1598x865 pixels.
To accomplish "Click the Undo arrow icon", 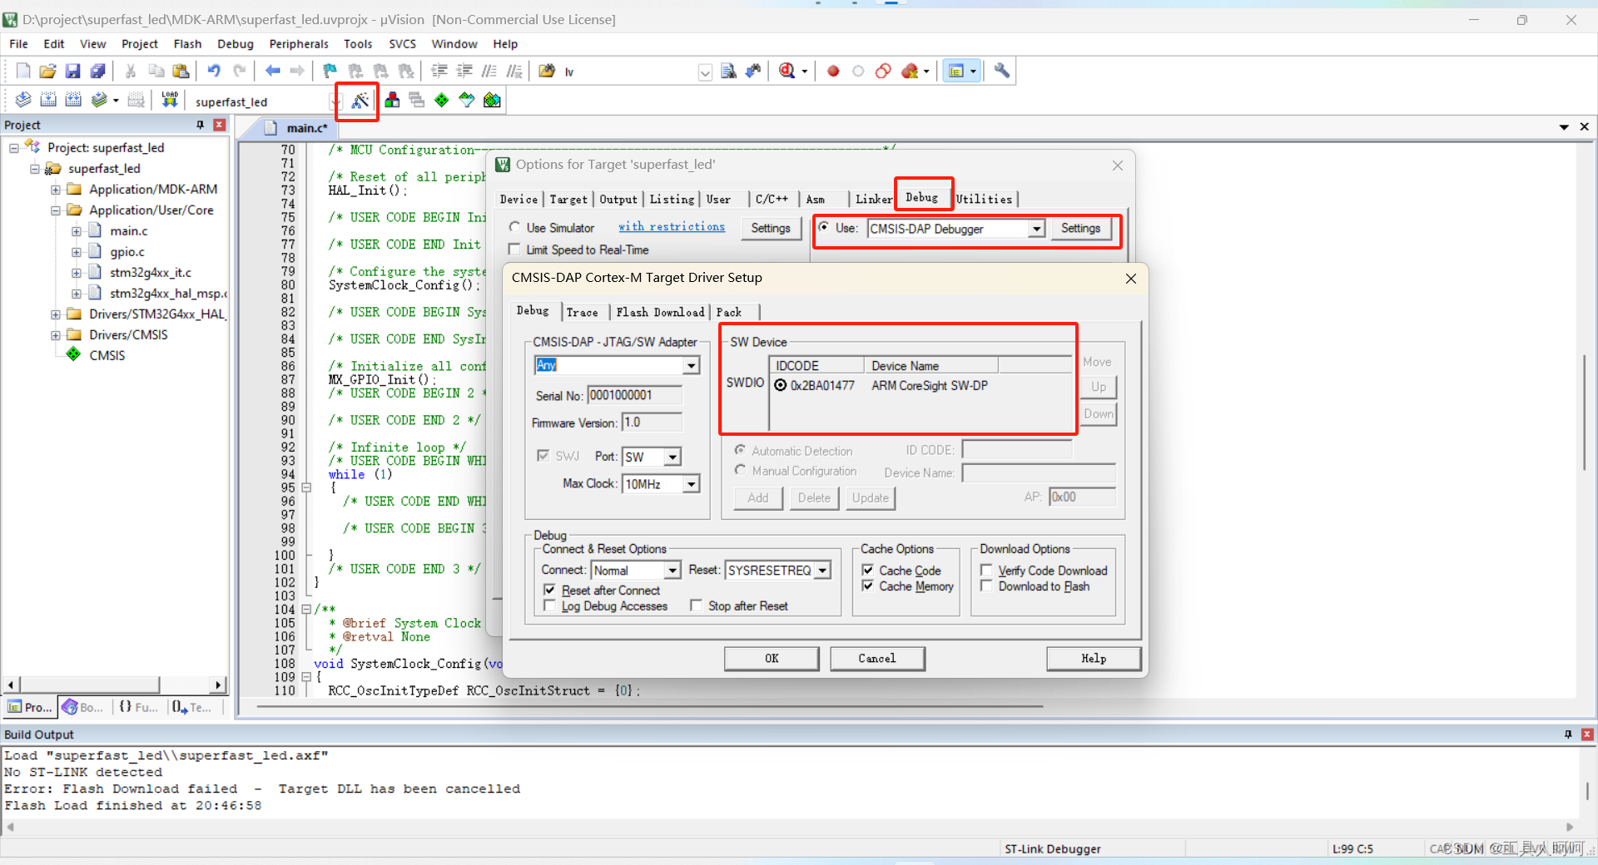I will tap(214, 72).
